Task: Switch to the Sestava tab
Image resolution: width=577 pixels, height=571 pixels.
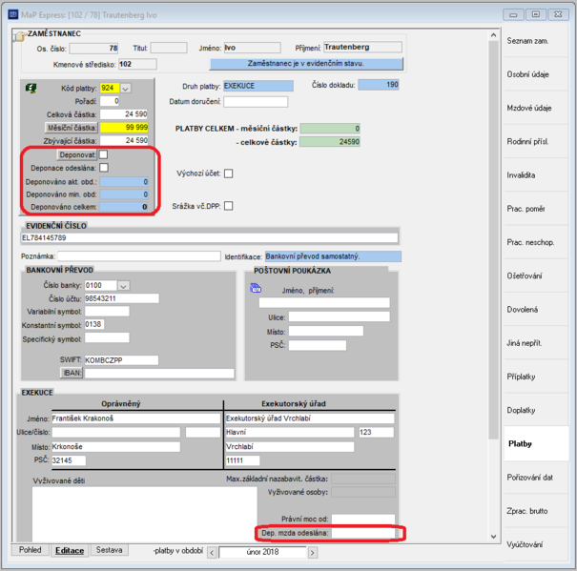Action: tap(109, 550)
